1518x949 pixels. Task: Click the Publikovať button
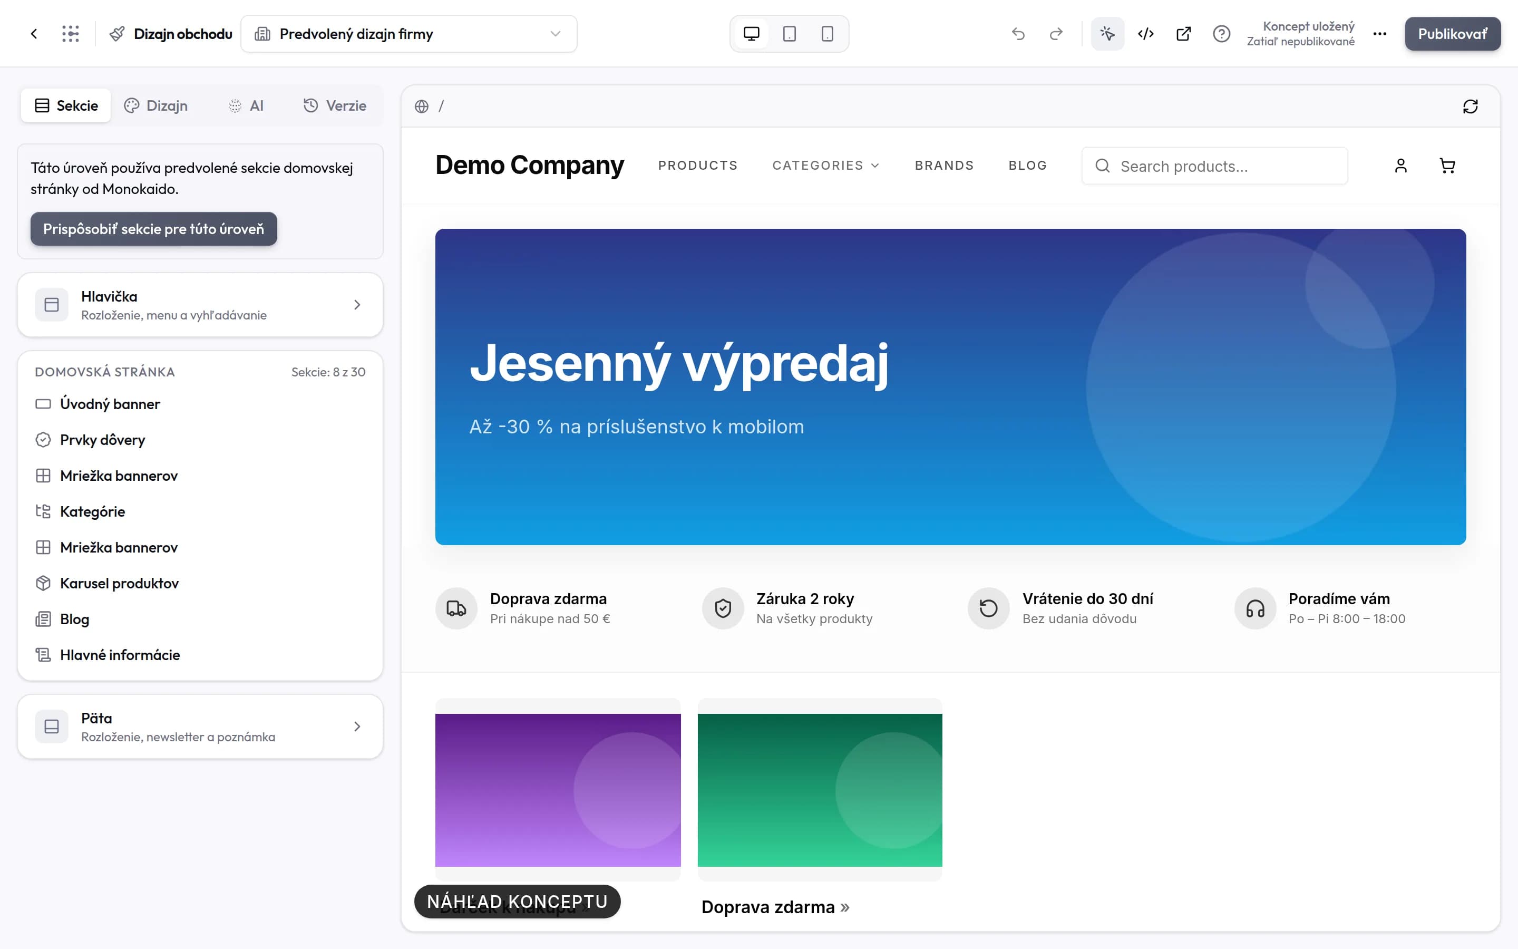click(x=1452, y=34)
